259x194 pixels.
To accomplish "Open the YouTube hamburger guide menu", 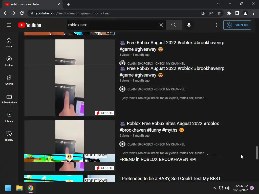I will (x=9, y=25).
